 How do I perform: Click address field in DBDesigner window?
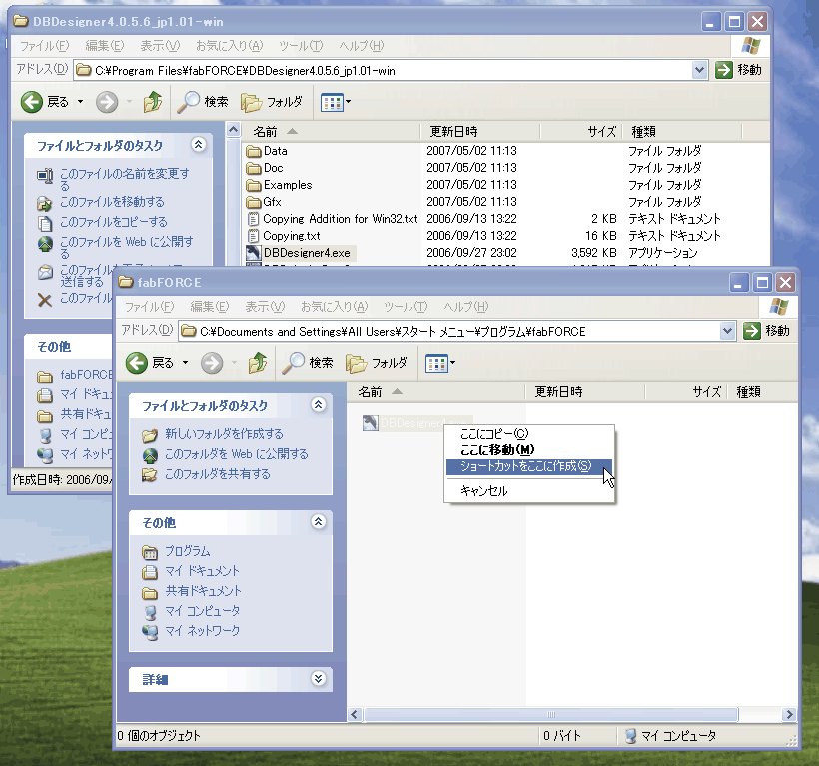coord(383,71)
